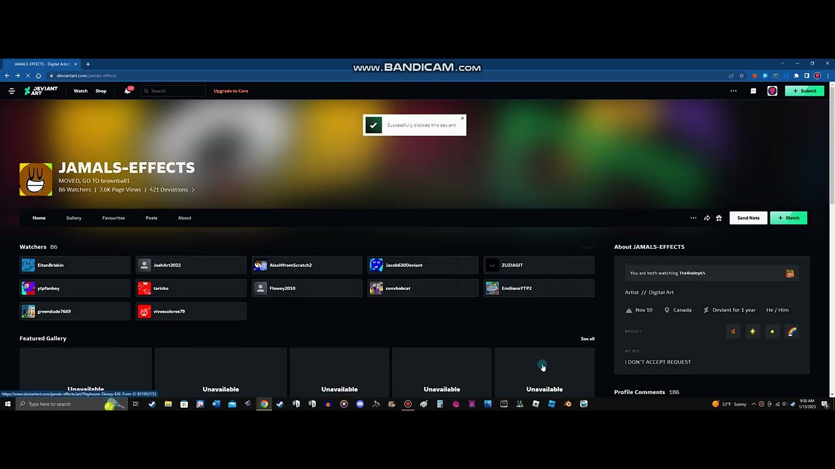The image size is (835, 469).
Task: Open Chrome from the taskbar
Action: pyautogui.click(x=264, y=404)
